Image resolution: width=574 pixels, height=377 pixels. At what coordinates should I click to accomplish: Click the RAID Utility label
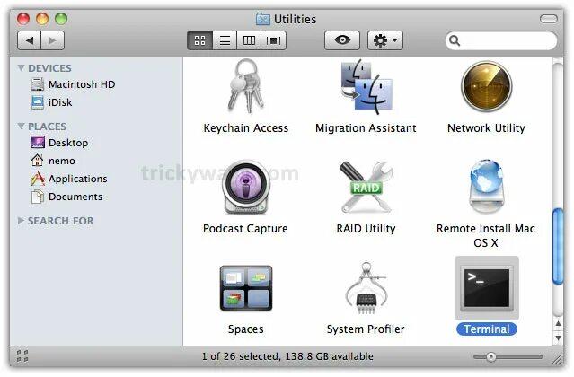pyautogui.click(x=366, y=229)
